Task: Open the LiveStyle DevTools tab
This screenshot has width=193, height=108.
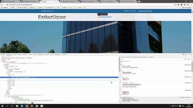Action: pos(64,54)
